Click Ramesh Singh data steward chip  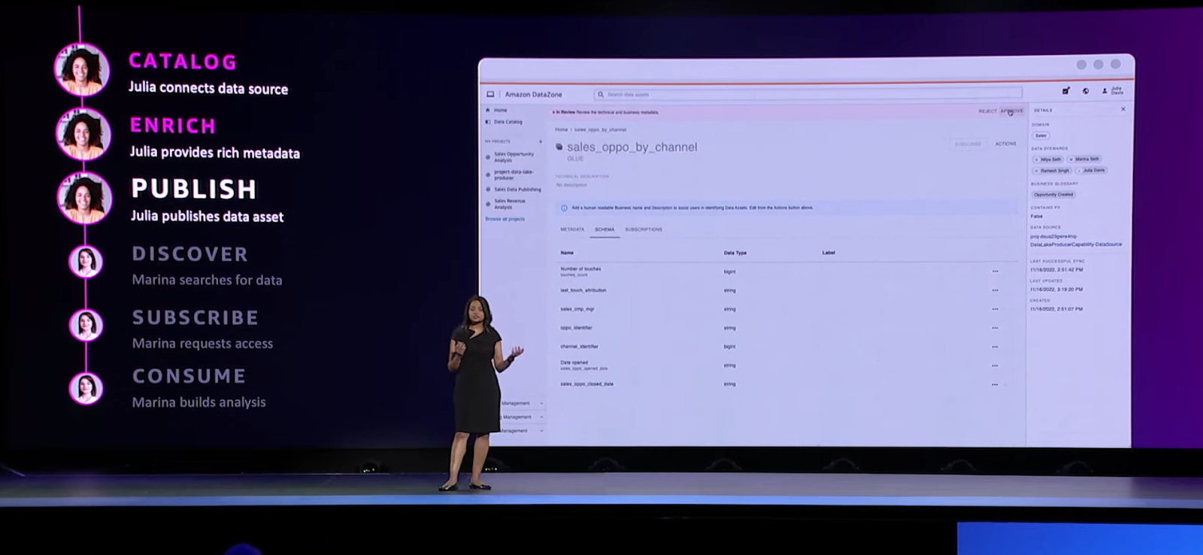[1052, 171]
